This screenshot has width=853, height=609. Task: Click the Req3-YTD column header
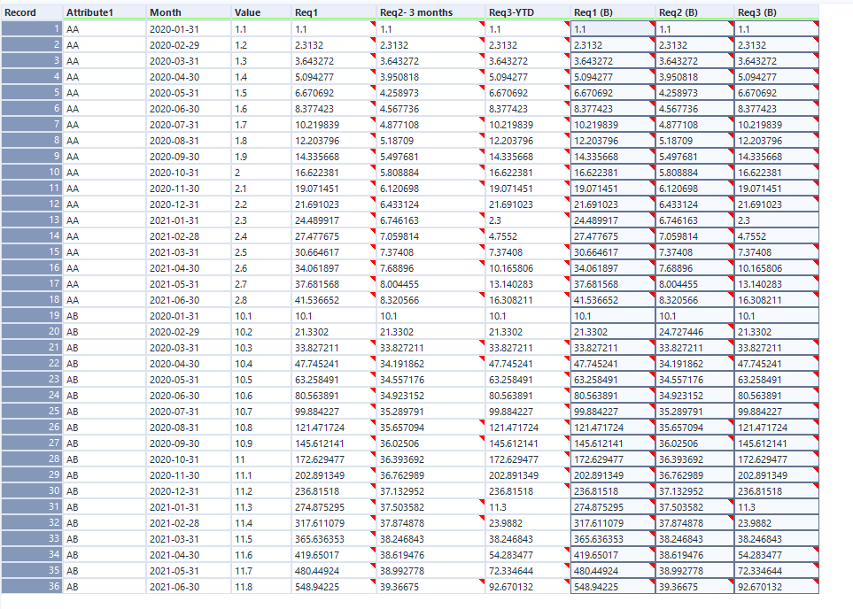click(509, 12)
